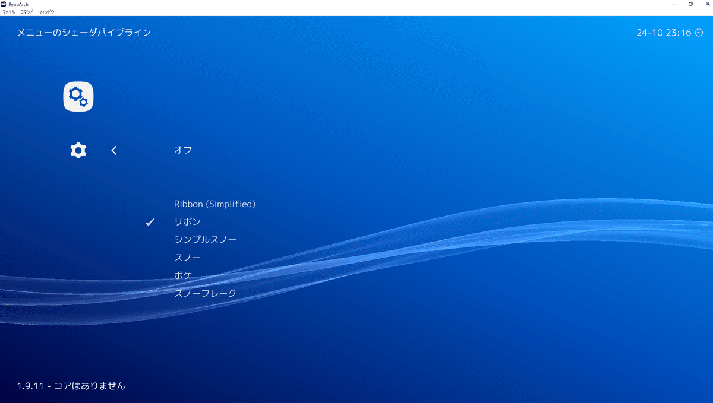Open the ウィンドウ menu
The height and width of the screenshot is (403, 713).
(x=46, y=12)
